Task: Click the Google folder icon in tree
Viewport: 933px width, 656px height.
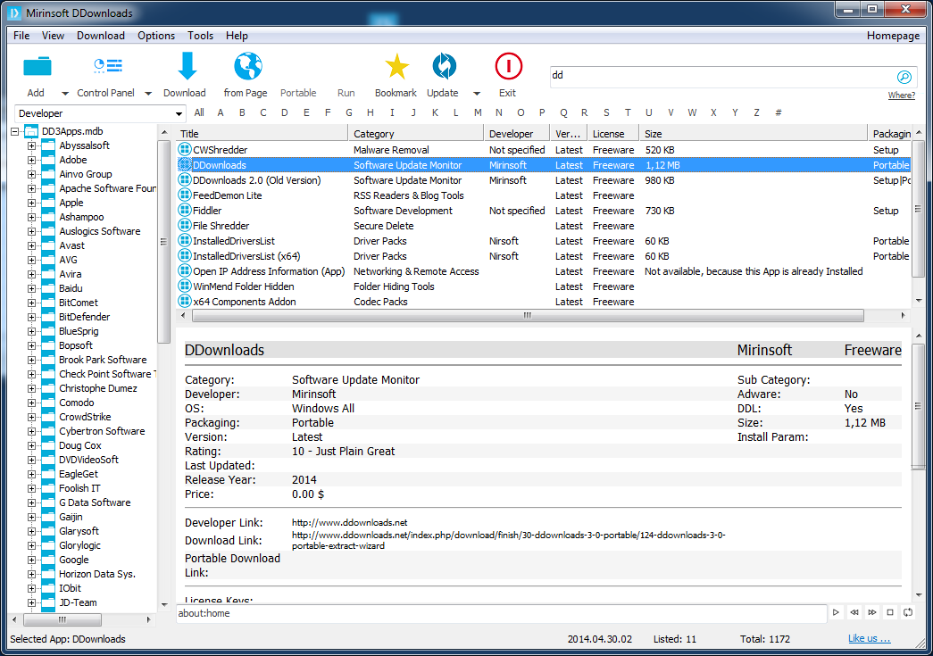Action: (x=48, y=560)
